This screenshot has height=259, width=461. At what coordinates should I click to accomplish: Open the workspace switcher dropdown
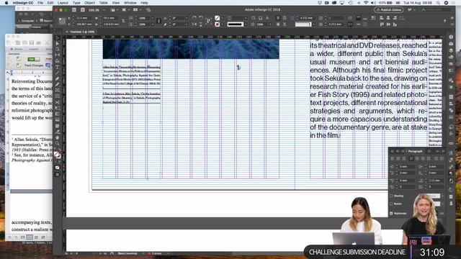[x=411, y=9]
